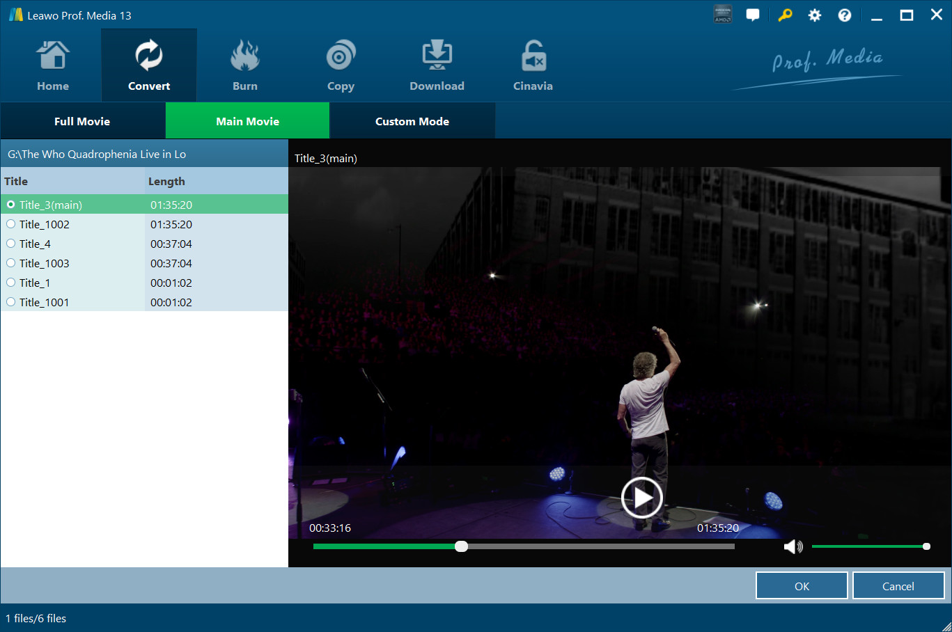
Task: Select the Title_4 radio button
Action: click(x=10, y=244)
